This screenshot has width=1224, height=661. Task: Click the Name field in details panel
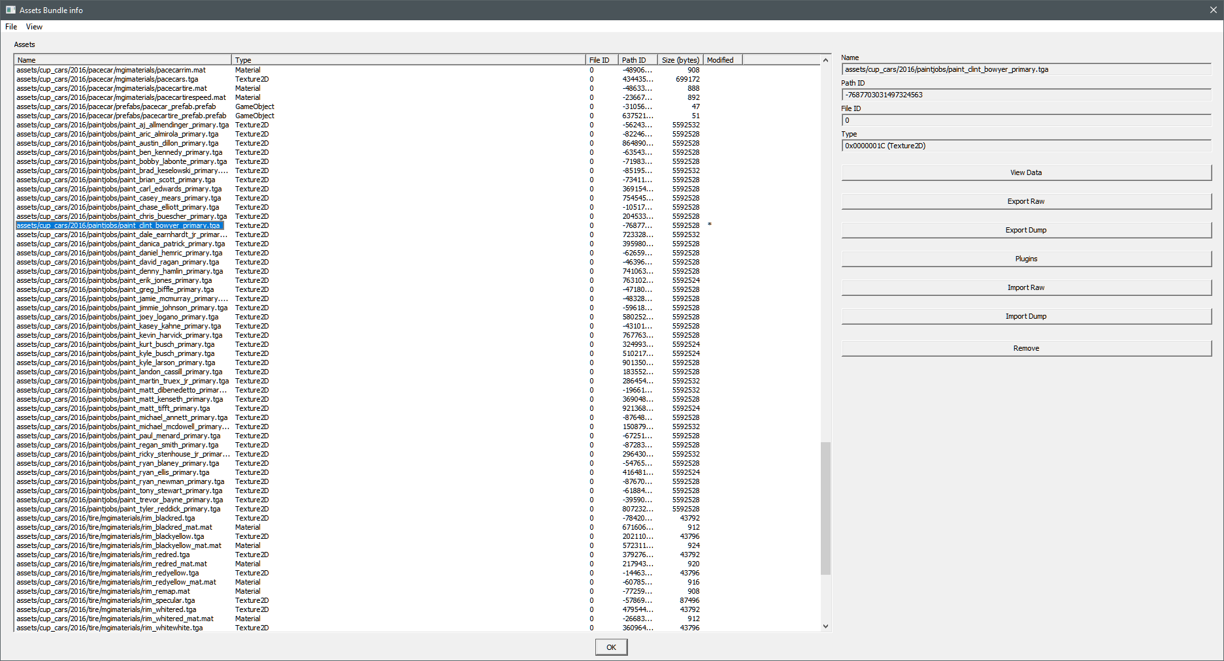pyautogui.click(x=1026, y=69)
